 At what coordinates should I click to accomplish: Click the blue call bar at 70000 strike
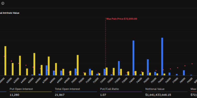75,72
